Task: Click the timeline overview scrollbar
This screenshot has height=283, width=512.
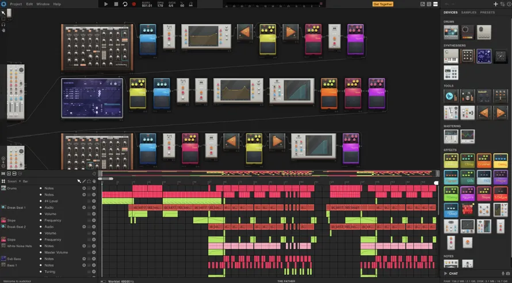Action: [268, 173]
